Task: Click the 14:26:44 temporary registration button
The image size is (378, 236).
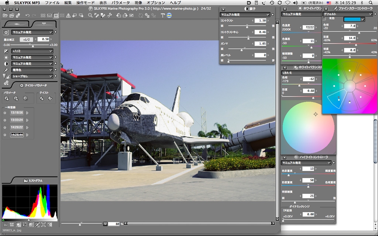Action: pos(17,135)
